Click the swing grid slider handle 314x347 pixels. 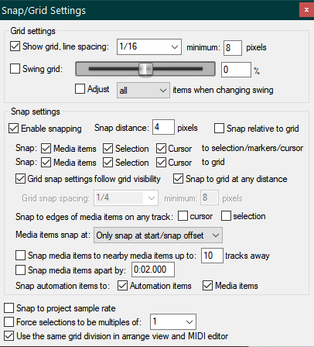tap(145, 69)
